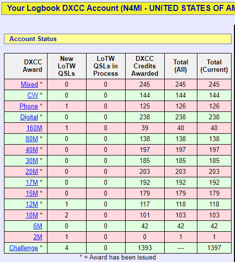This screenshot has height=262, width=235.
Task: Click the Total (Current) column header
Action: tap(214, 66)
